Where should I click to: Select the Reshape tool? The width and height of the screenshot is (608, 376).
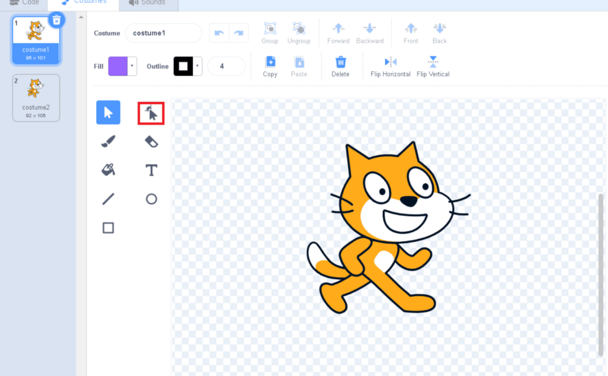click(151, 112)
